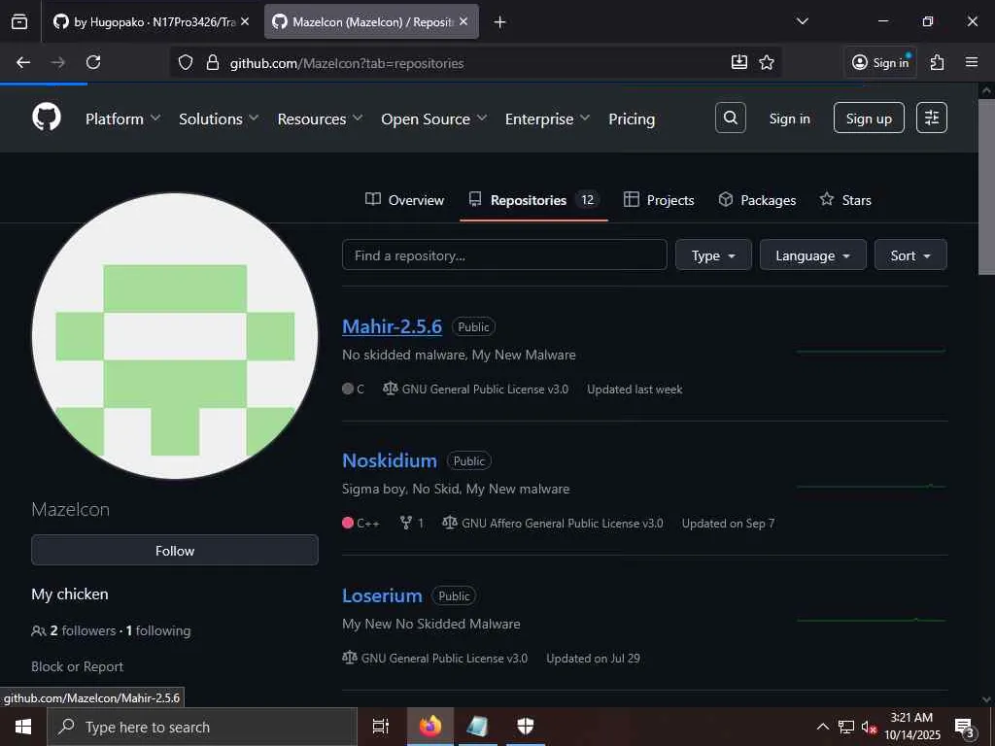Select the Repositories tab

(x=533, y=200)
